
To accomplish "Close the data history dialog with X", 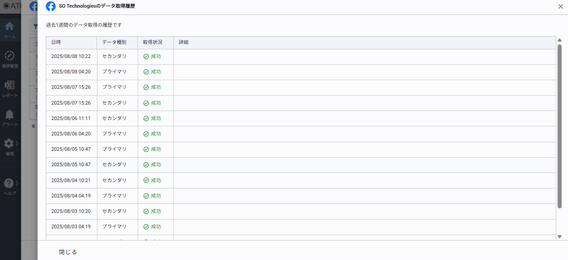I will click(561, 6).
